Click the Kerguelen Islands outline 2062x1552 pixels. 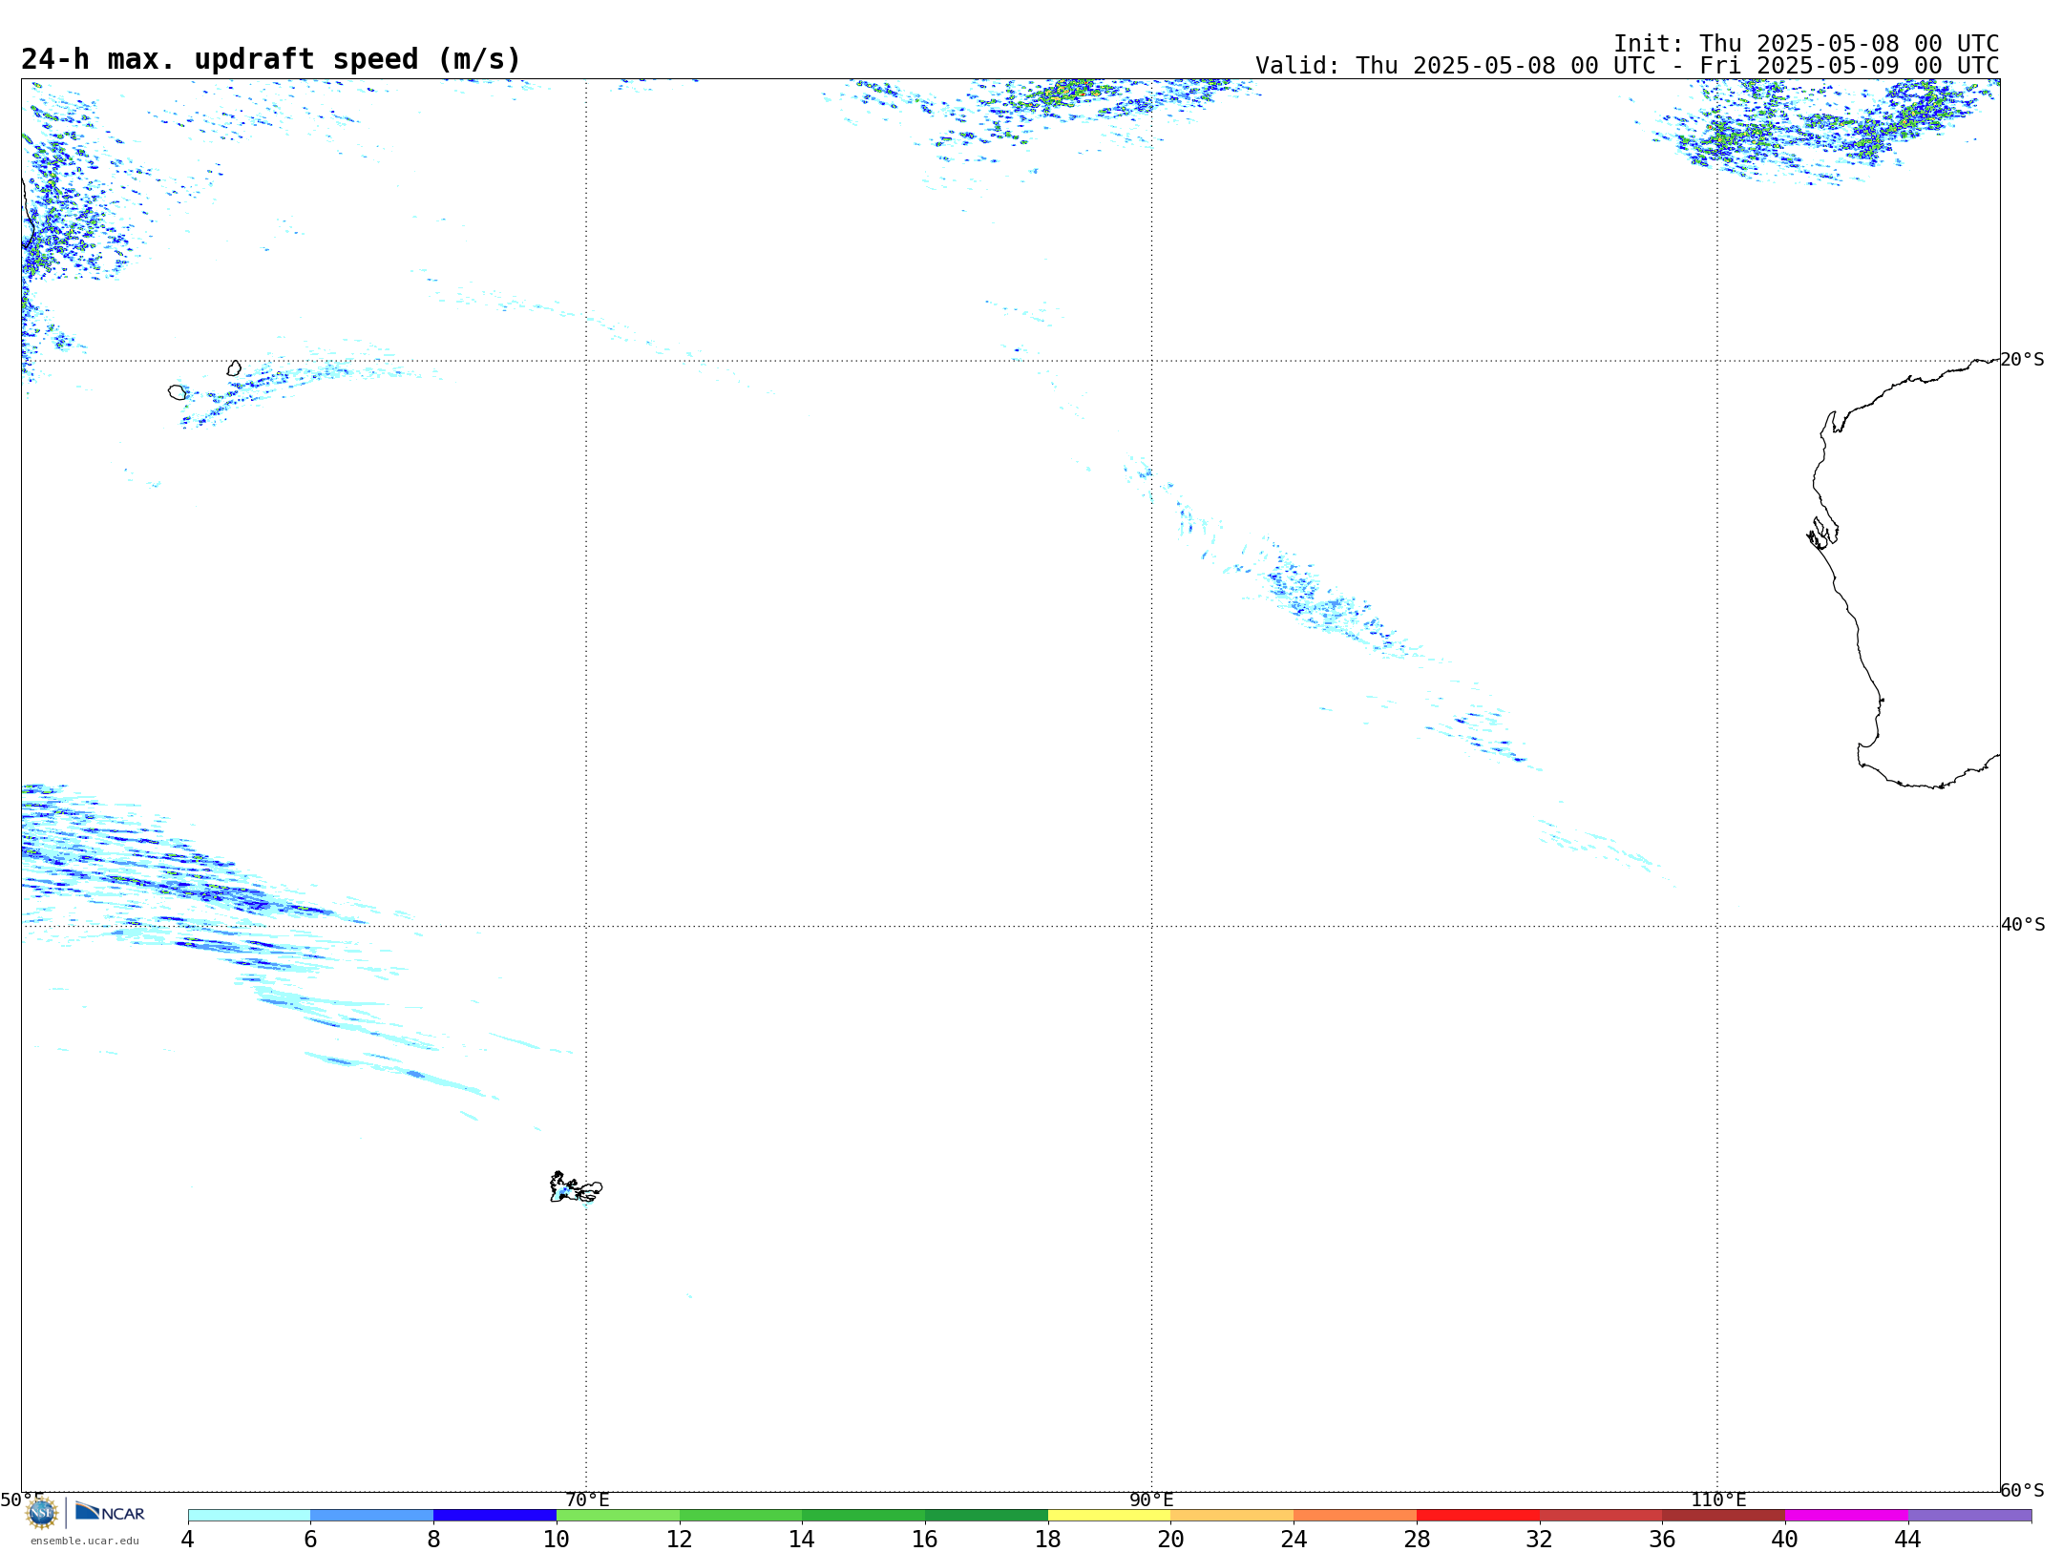(576, 1187)
